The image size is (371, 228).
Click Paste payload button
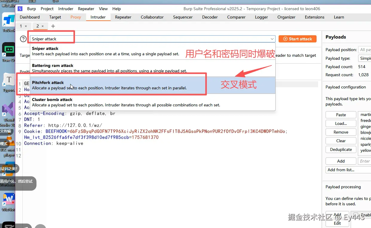(341, 115)
